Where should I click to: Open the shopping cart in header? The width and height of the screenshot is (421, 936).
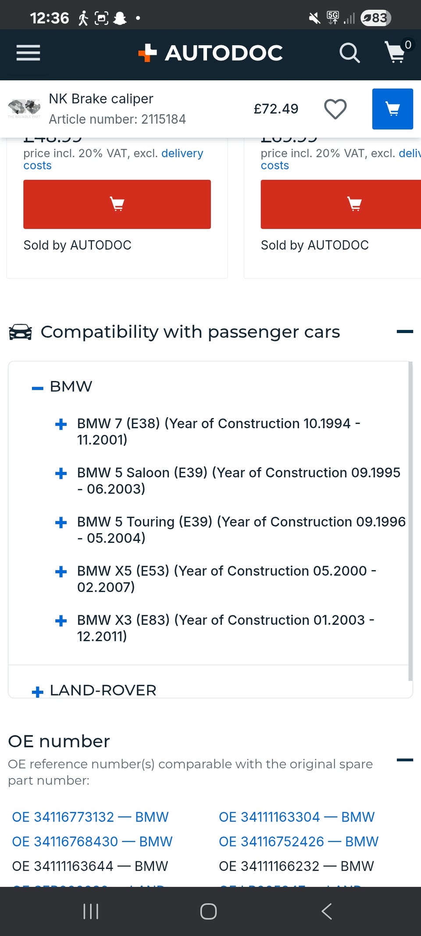[396, 52]
